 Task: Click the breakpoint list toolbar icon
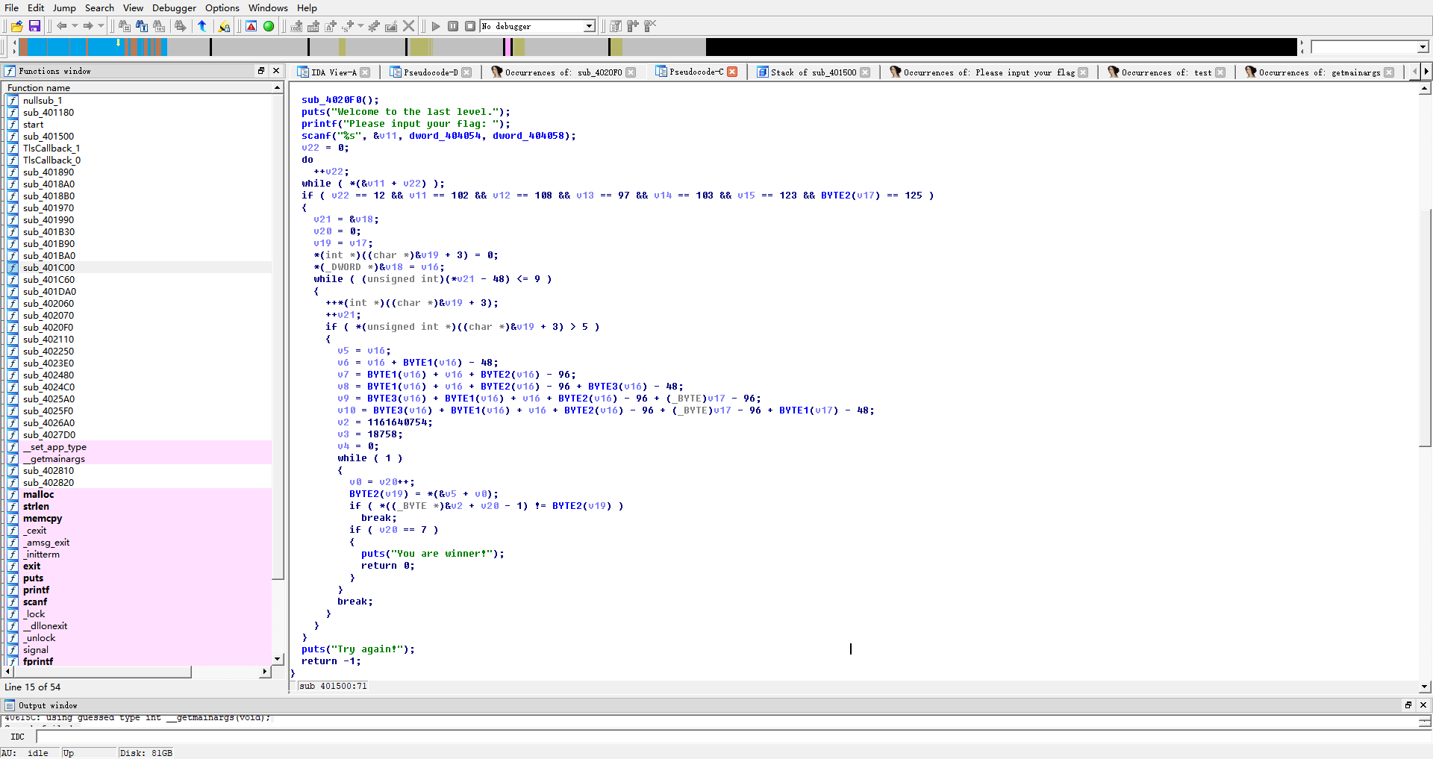point(616,26)
